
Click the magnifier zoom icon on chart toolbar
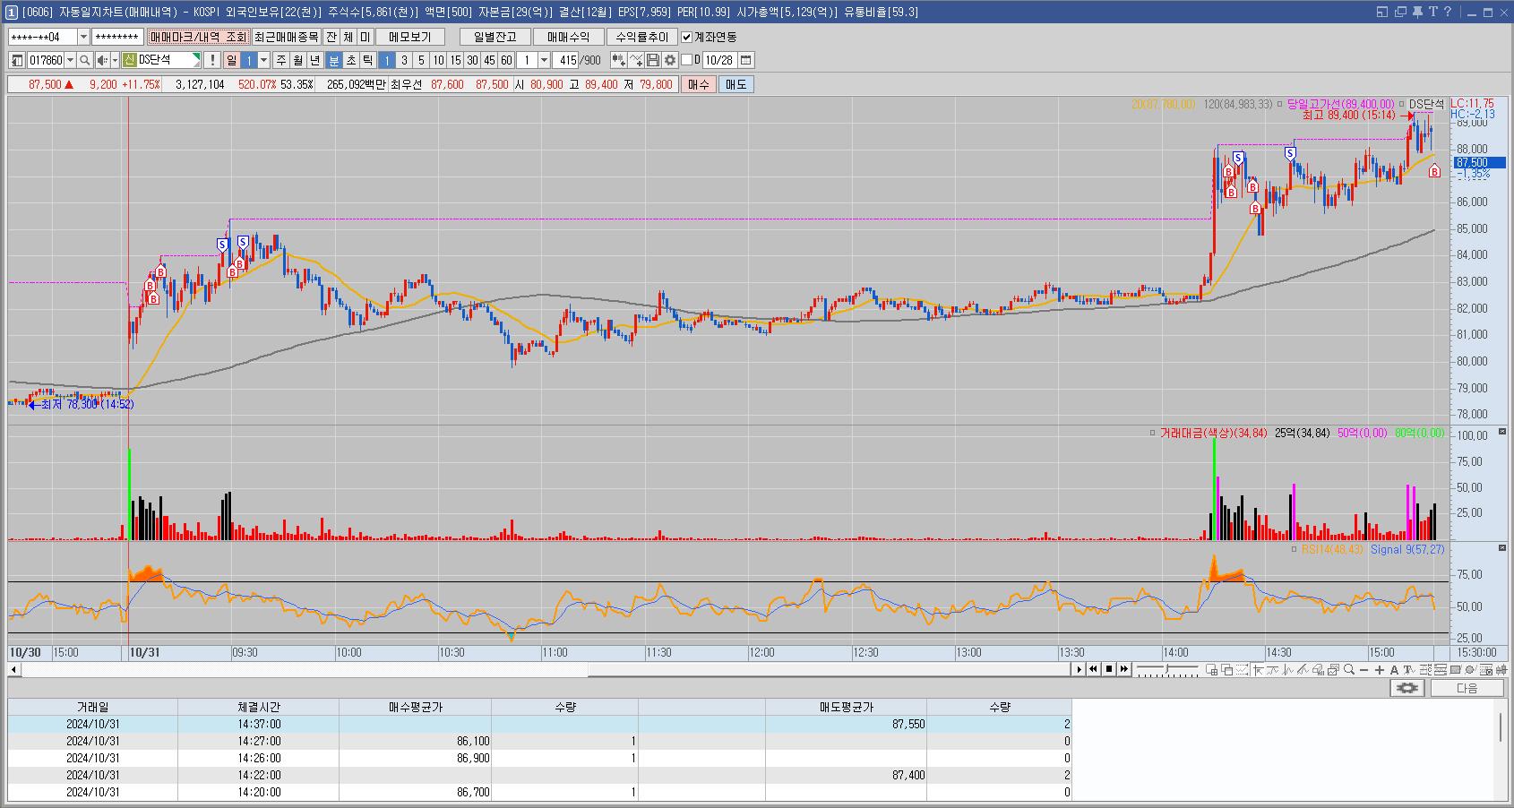tap(1349, 669)
